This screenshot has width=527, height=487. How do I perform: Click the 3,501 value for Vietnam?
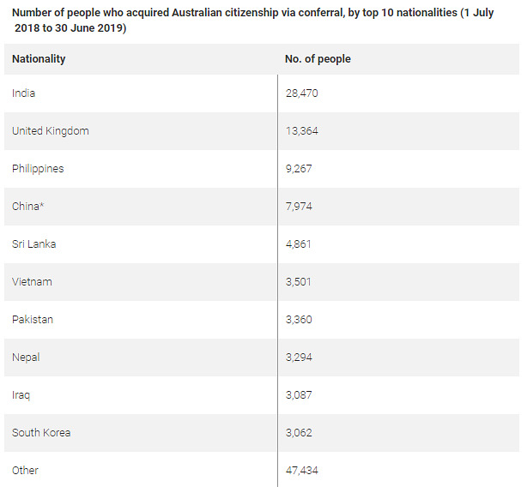click(298, 281)
